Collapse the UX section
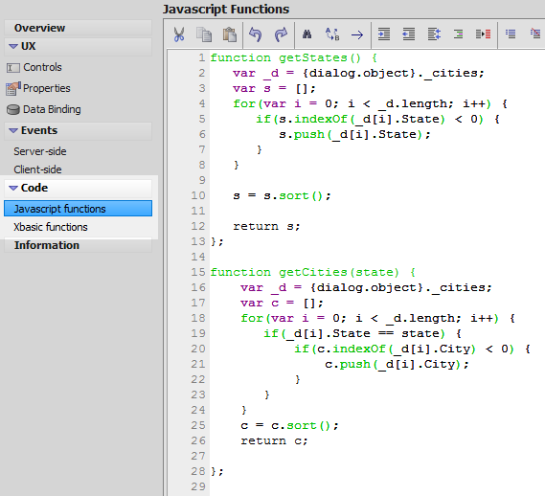This screenshot has width=545, height=496. click(13, 46)
